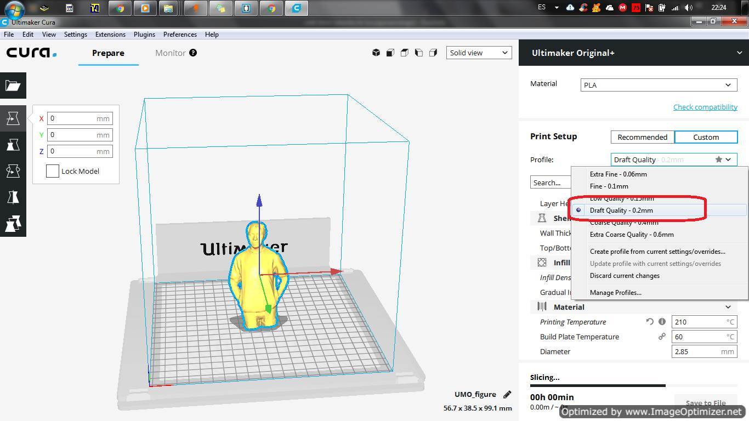Select the Scale tool icon
Screen dimensions: 749x421
13,145
